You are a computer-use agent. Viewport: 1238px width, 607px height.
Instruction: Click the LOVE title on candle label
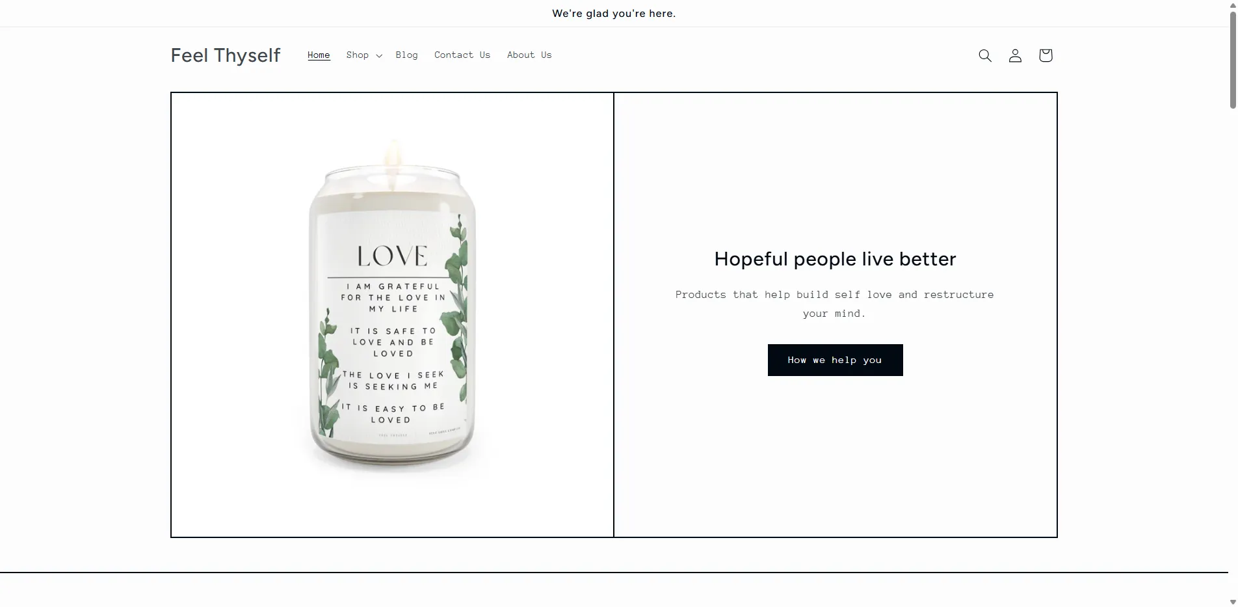tap(393, 256)
